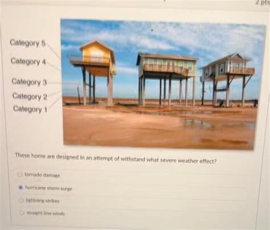Select the 'tornado damage' radio option
270x230 pixels.
pyautogui.click(x=20, y=174)
